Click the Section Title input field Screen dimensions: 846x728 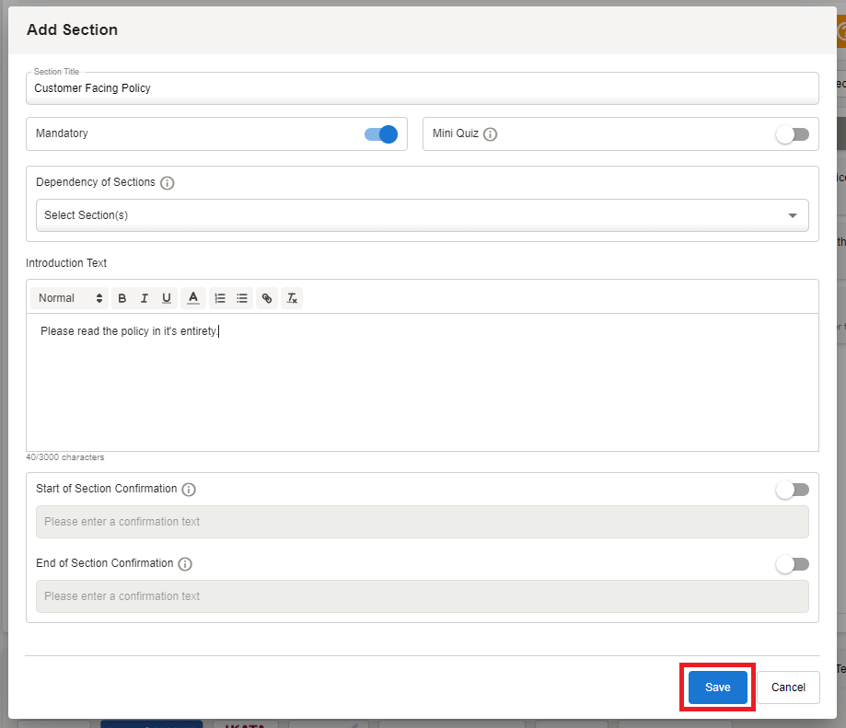pos(422,88)
